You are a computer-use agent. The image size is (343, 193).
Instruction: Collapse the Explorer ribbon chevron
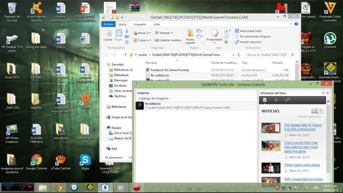[x=290, y=24]
